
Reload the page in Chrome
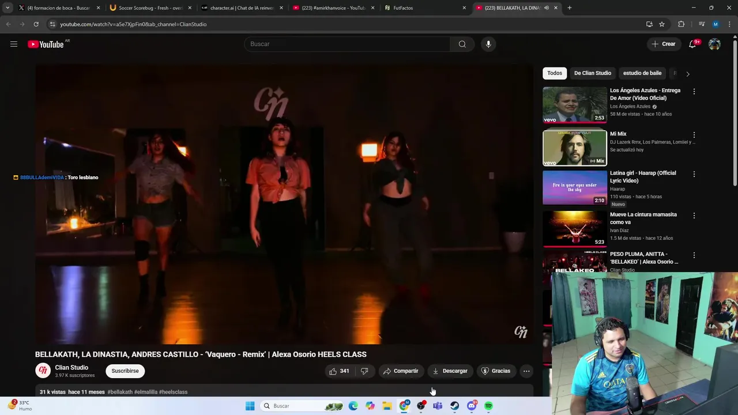36,24
